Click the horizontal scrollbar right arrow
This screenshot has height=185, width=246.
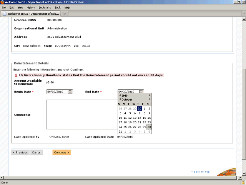tap(240, 178)
